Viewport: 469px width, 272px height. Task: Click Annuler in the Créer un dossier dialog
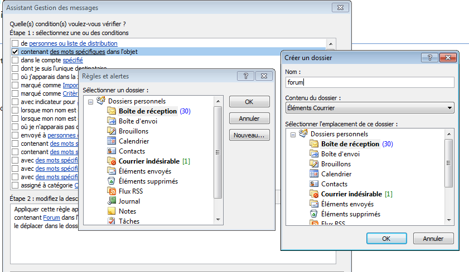(433, 239)
